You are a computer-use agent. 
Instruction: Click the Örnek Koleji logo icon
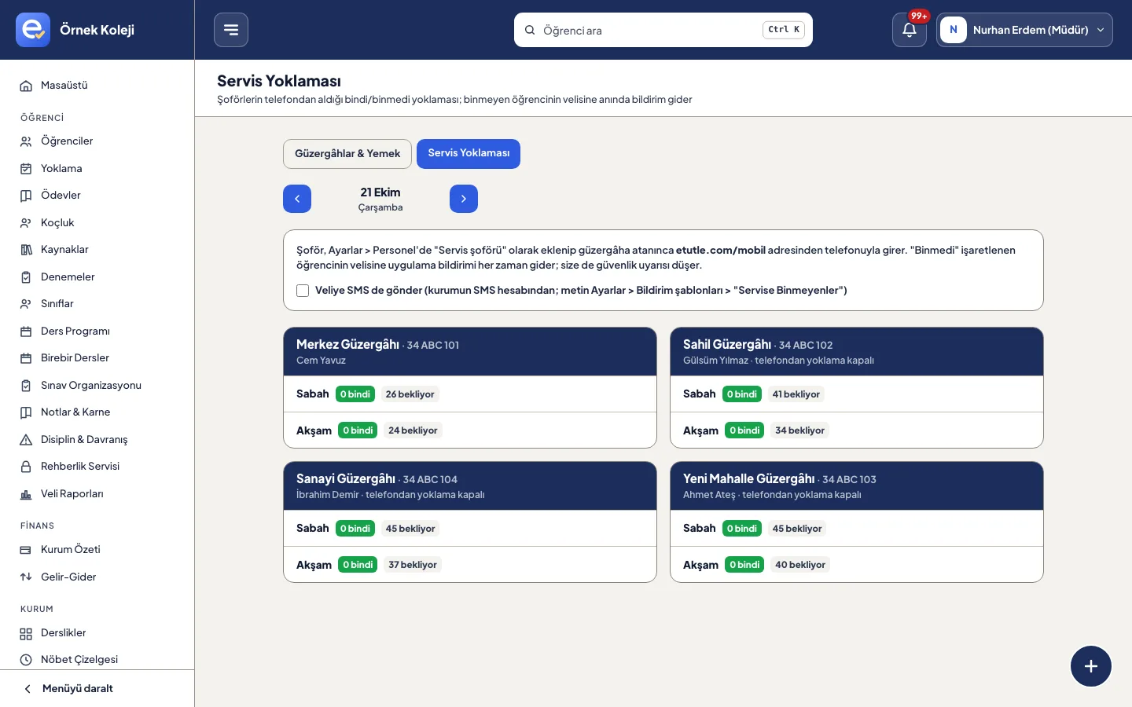tap(33, 30)
